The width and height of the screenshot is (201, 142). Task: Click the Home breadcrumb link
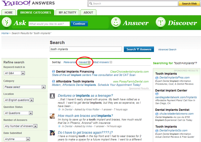(x=5, y=33)
